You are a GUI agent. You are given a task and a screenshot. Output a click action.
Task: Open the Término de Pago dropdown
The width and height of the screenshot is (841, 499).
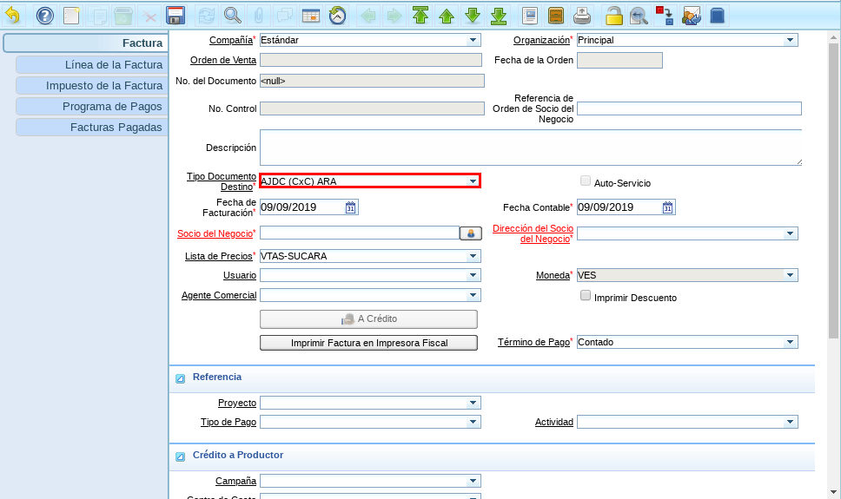[x=790, y=342]
